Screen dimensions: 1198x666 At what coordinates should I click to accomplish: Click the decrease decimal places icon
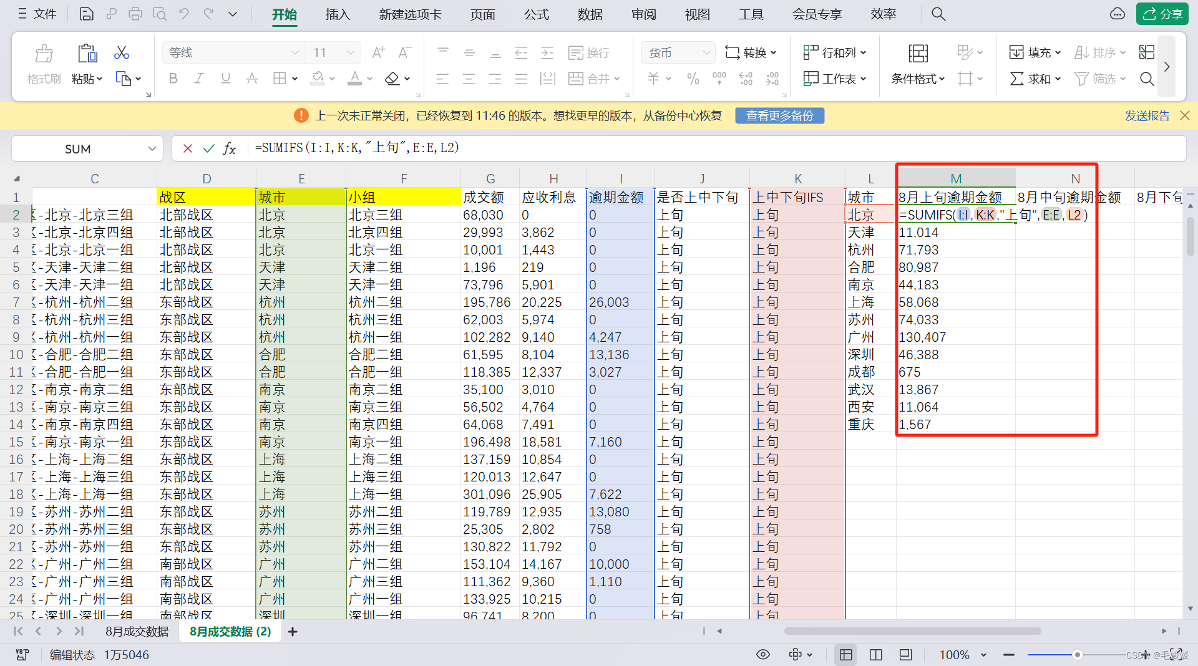(772, 79)
